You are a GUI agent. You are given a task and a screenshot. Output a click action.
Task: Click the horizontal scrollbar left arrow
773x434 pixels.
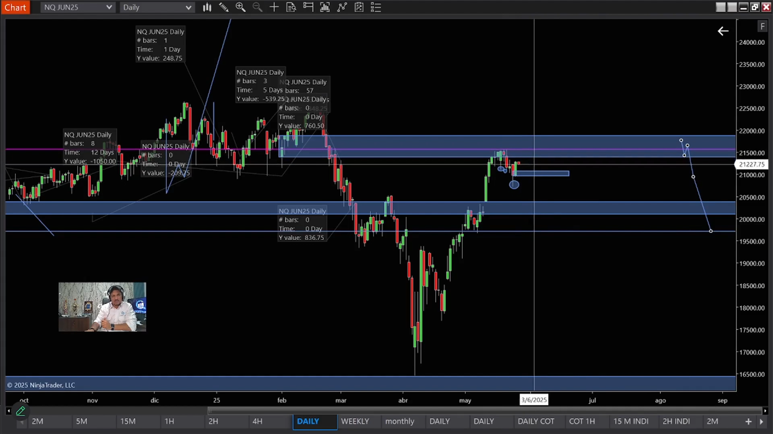click(x=8, y=411)
